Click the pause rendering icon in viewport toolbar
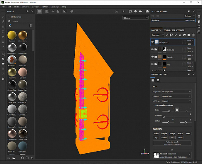The height and width of the screenshot is (164, 202). (124, 12)
